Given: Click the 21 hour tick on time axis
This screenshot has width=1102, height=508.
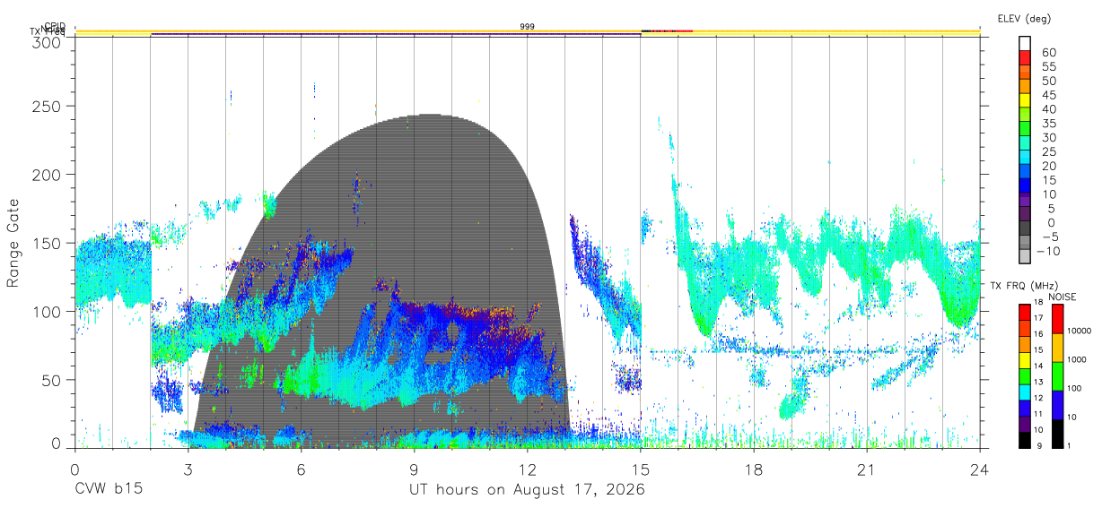Looking at the screenshot, I should (867, 469).
